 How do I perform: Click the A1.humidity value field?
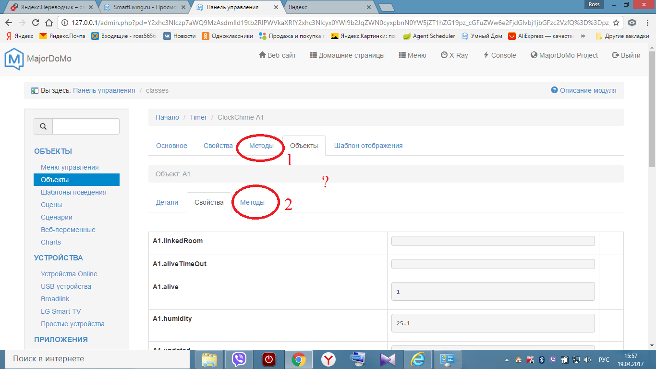coord(493,323)
